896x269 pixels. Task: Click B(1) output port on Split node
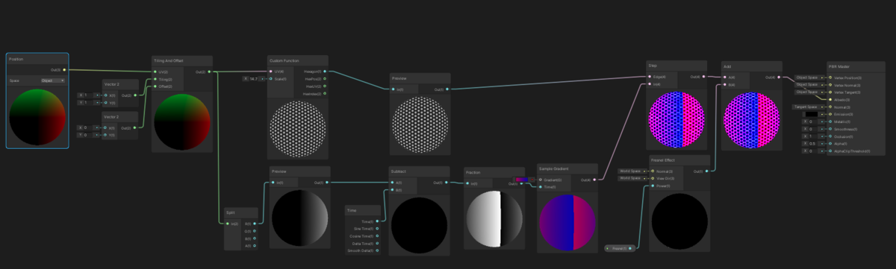point(255,238)
